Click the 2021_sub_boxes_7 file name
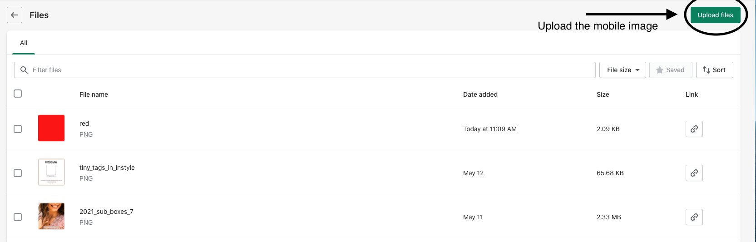The width and height of the screenshot is (756, 242). (106, 212)
